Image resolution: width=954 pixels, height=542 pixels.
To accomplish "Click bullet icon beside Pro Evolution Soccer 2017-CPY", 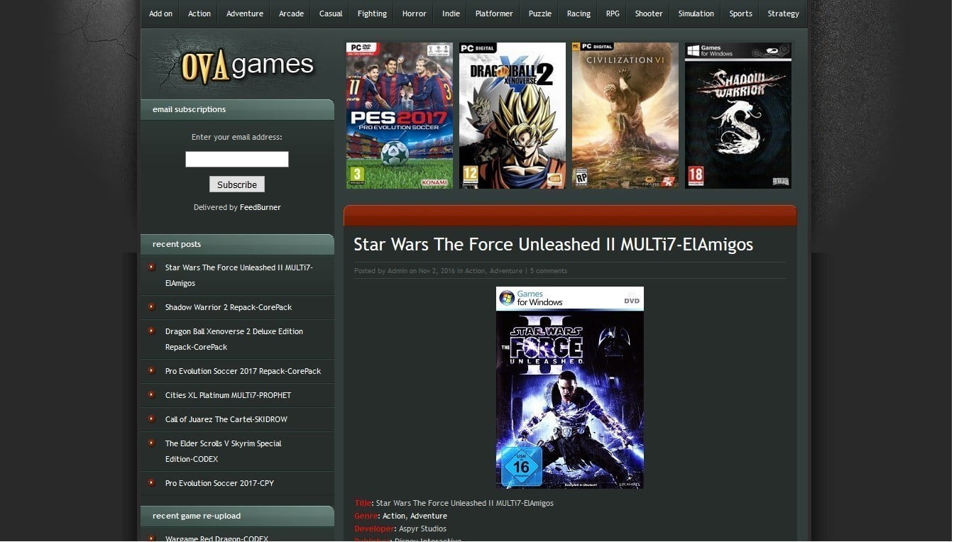I will [x=152, y=482].
